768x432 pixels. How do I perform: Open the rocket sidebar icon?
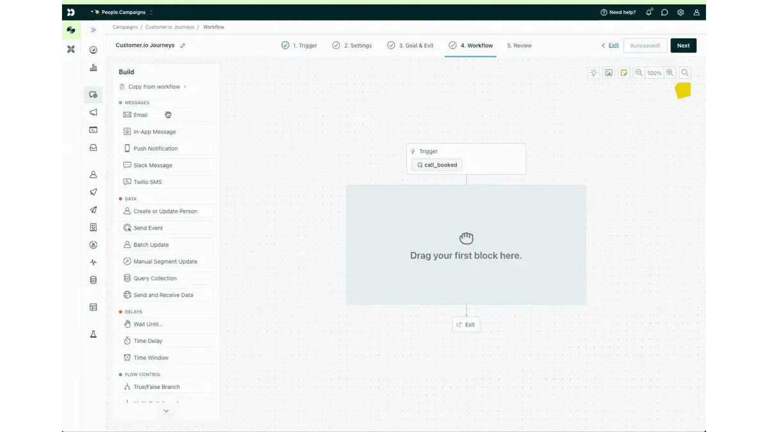[x=93, y=192]
